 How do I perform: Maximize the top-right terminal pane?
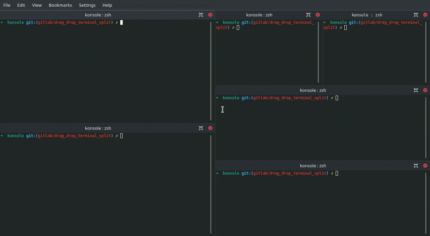(416, 15)
